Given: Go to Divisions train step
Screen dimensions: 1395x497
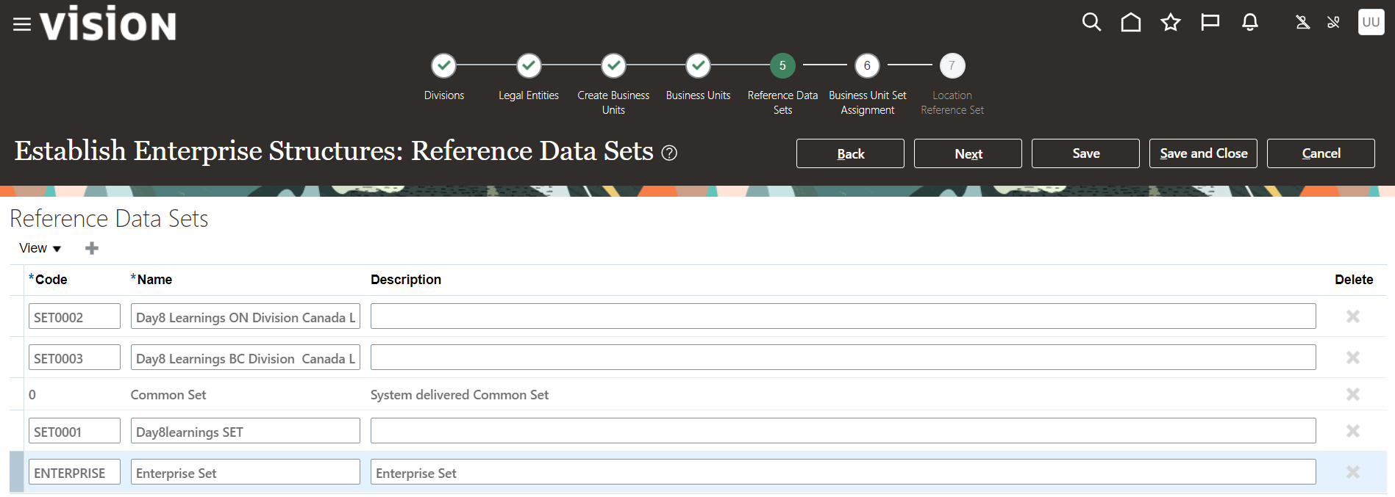Looking at the screenshot, I should [x=443, y=66].
